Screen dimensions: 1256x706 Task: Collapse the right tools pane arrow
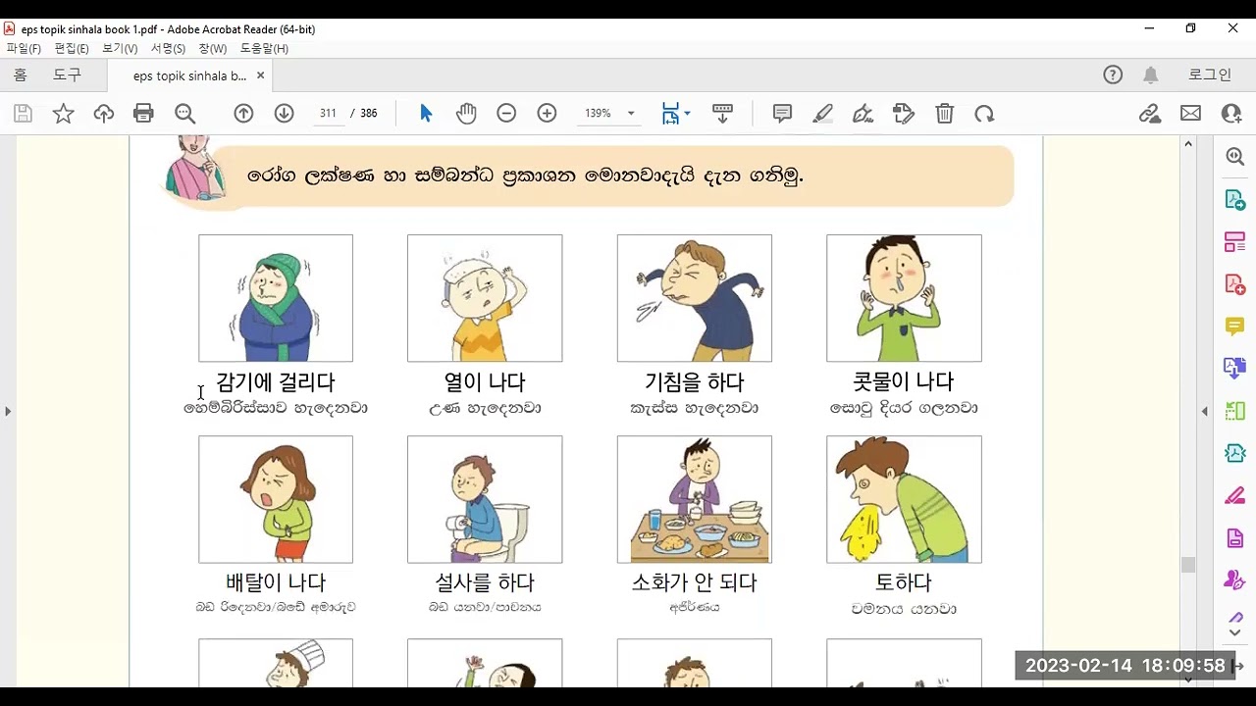[x=1205, y=411]
